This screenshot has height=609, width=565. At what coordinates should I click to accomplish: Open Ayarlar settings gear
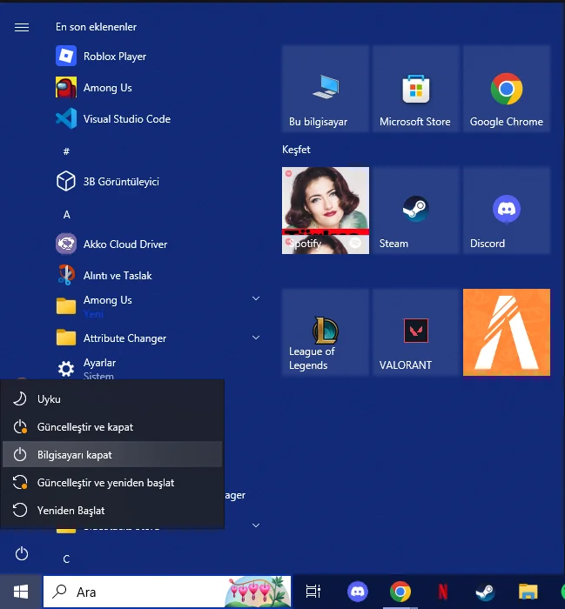click(x=86, y=369)
